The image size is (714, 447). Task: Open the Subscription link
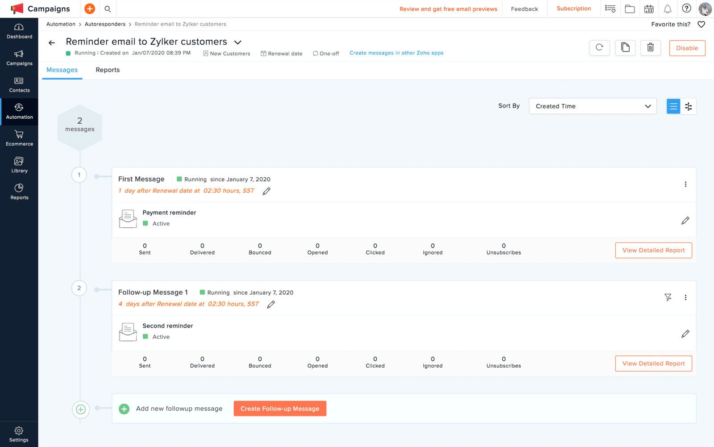573,8
